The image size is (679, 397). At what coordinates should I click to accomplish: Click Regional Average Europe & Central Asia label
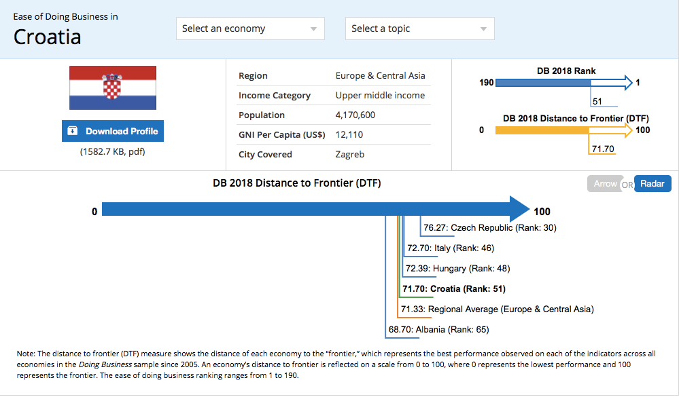tap(497, 309)
